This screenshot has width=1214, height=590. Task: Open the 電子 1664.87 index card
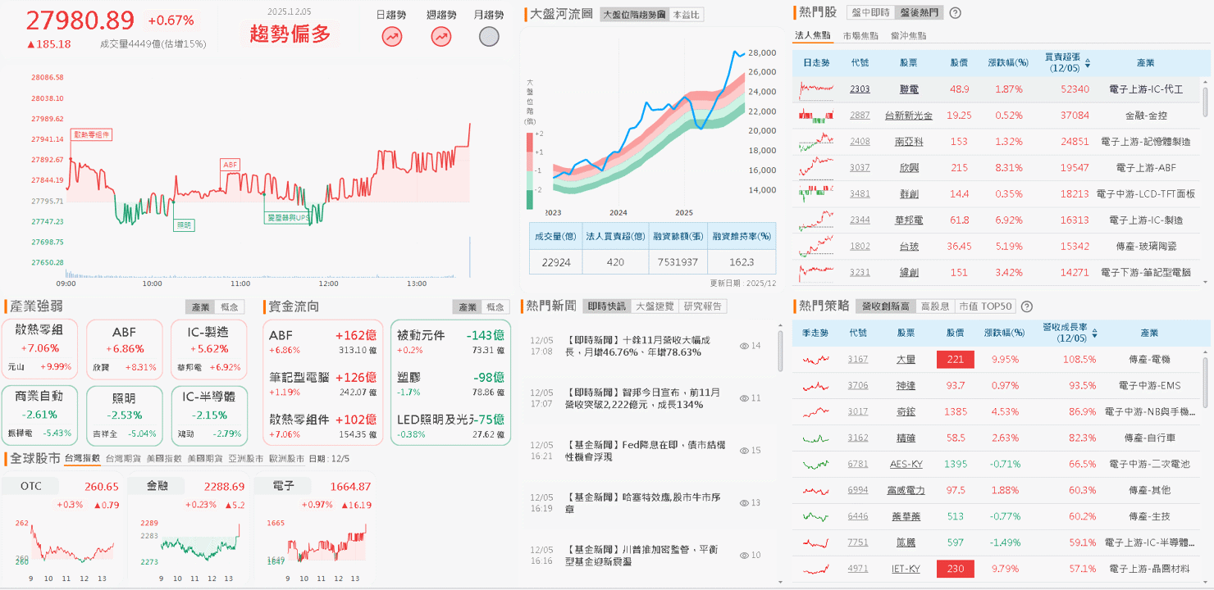[314, 528]
